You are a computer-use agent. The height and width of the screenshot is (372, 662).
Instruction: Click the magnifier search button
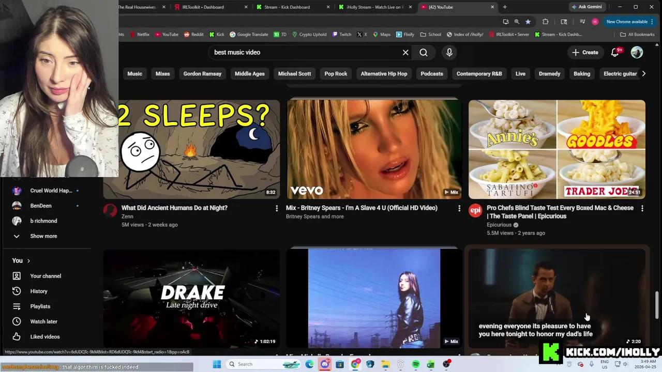(x=424, y=52)
